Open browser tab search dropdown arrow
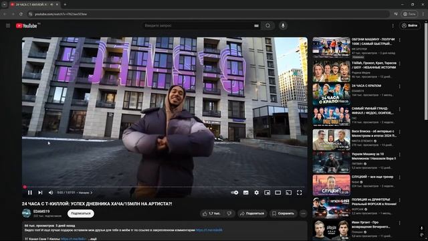The height and width of the screenshot is (241, 428). 4,5
